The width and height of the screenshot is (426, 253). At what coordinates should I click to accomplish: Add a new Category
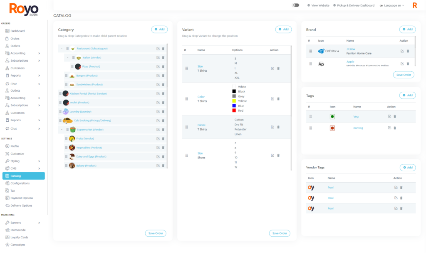click(x=159, y=29)
